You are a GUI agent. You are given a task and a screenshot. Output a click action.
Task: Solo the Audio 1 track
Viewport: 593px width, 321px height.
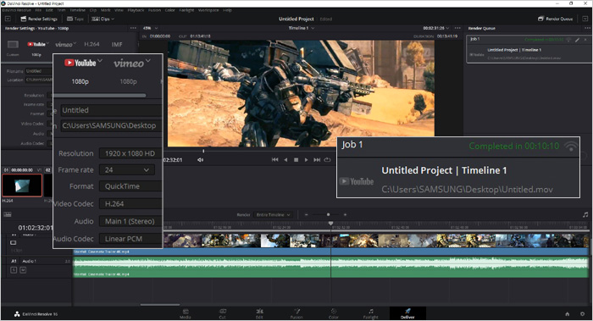(x=14, y=270)
